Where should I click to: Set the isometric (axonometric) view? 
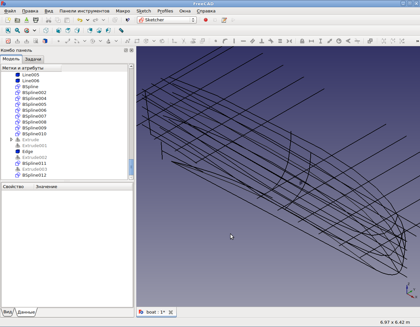point(46,30)
